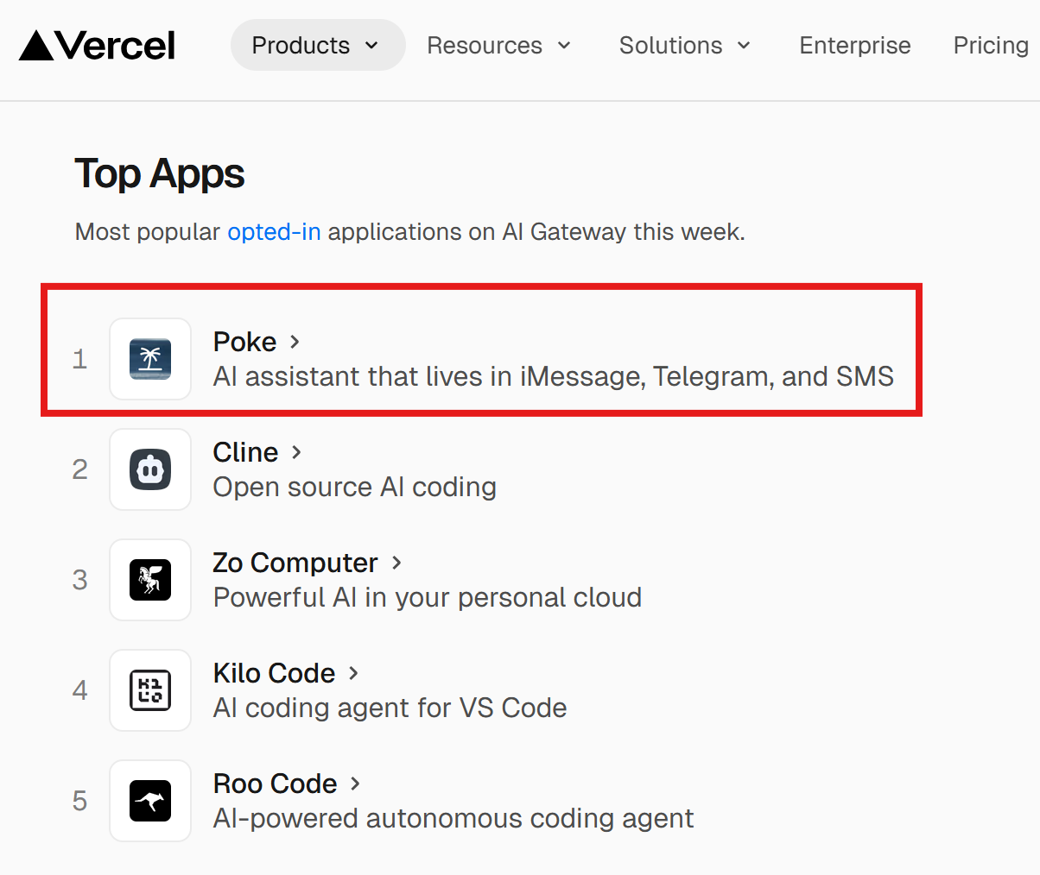Open the Roo Code title link
Viewport: 1040px width, 875px height.
point(275,784)
